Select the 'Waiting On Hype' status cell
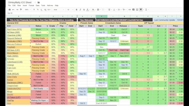189x106 pixels. 40,100
